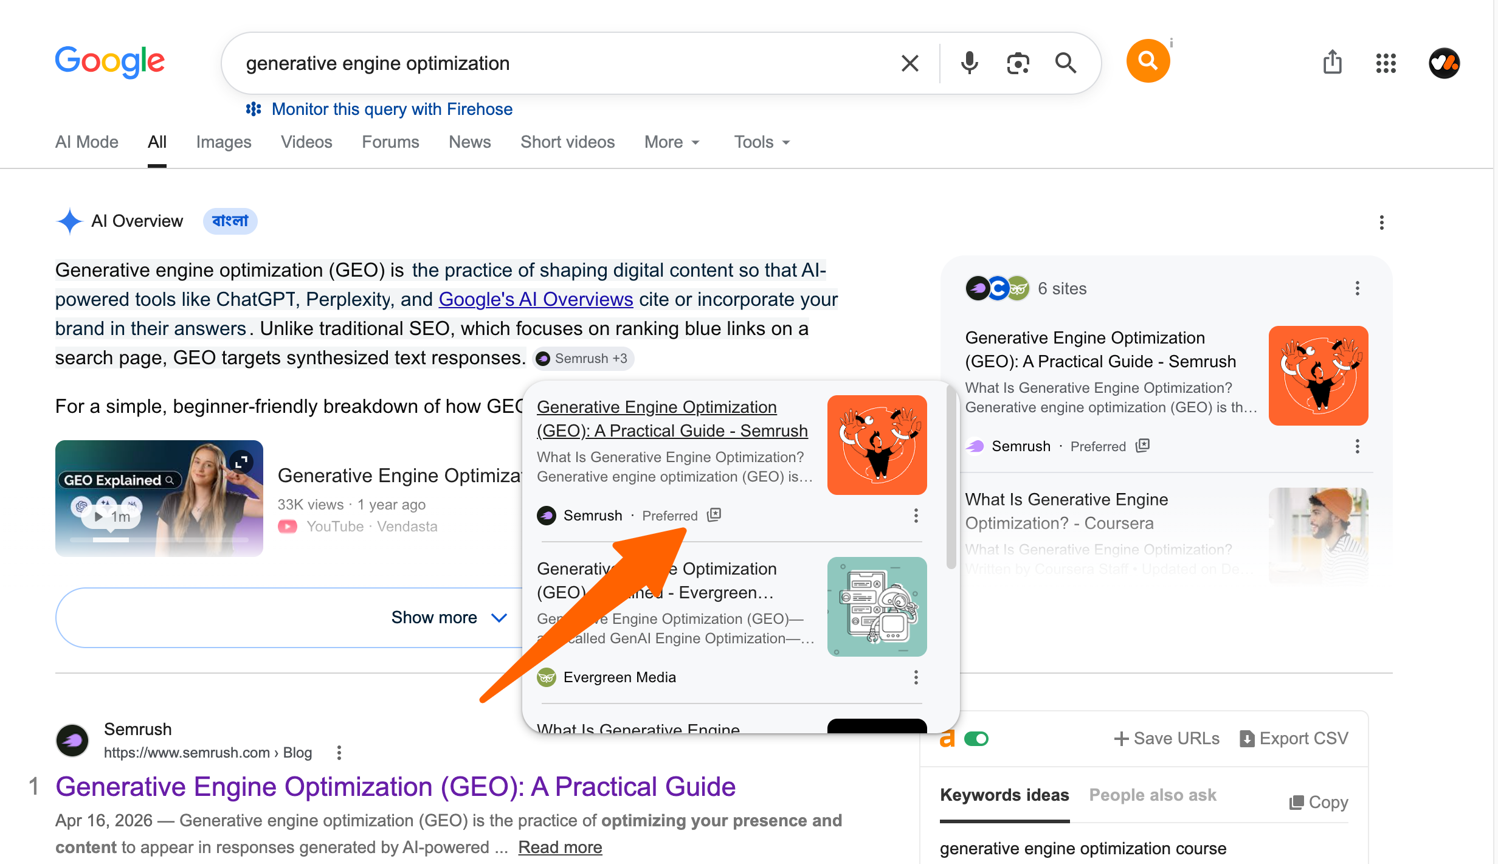The width and height of the screenshot is (1498, 864).
Task: Open three-dot menu on popup Semrush source
Action: (916, 516)
